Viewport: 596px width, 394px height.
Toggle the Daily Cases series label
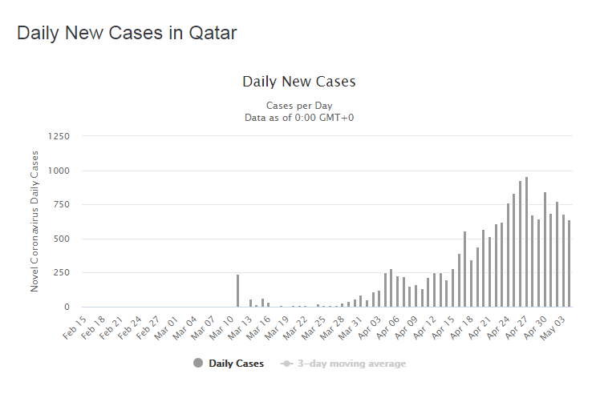(236, 364)
